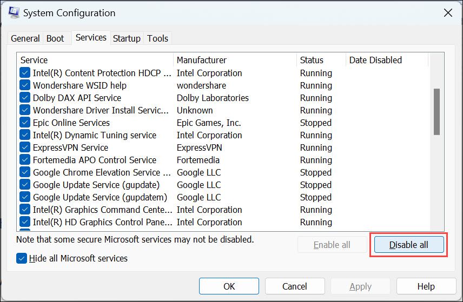Open Help for System Configuration

tap(426, 286)
